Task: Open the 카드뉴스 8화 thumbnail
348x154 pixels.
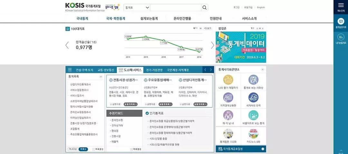Action: pos(253,134)
